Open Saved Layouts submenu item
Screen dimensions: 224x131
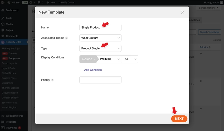click(9, 63)
